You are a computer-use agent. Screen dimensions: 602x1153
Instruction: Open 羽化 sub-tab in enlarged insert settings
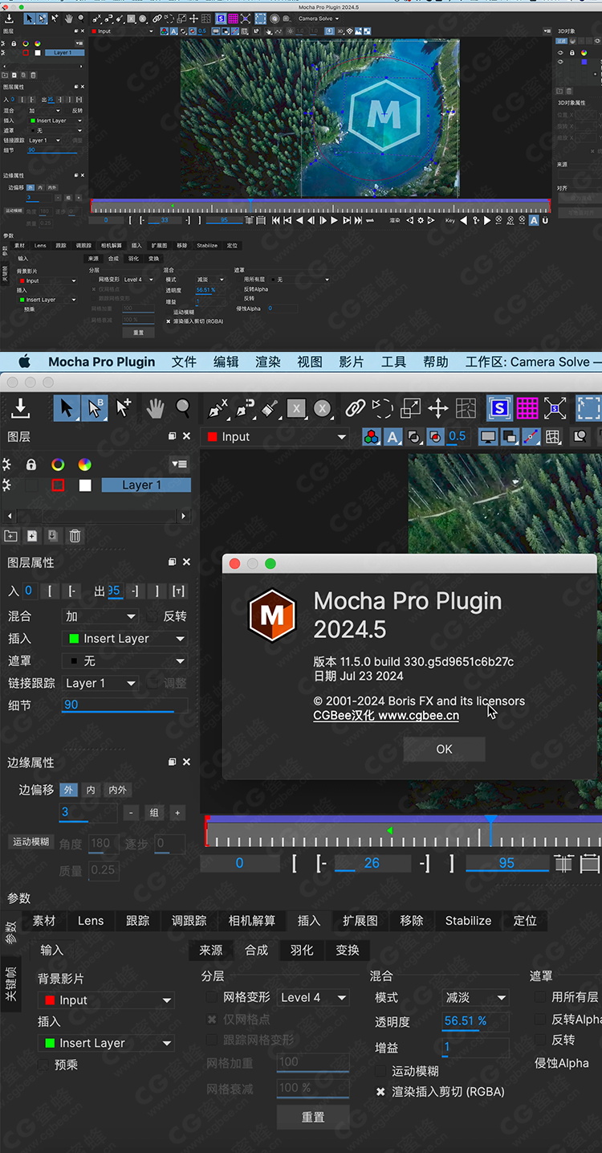(302, 950)
